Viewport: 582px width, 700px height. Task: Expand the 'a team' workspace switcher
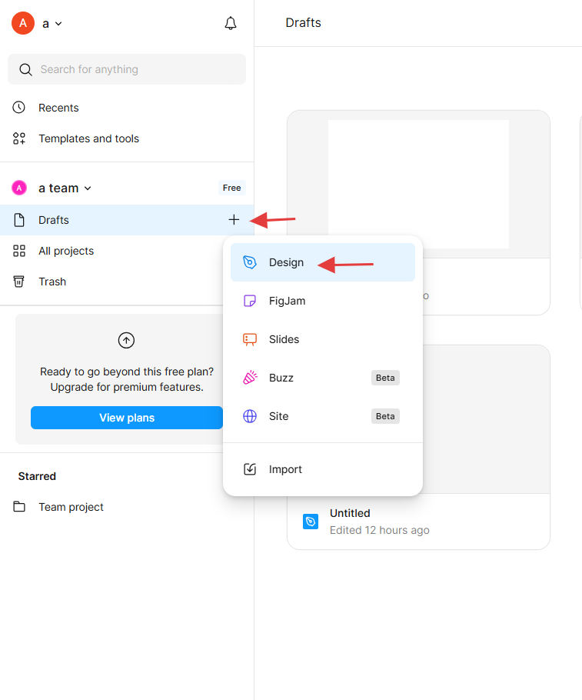coord(65,188)
